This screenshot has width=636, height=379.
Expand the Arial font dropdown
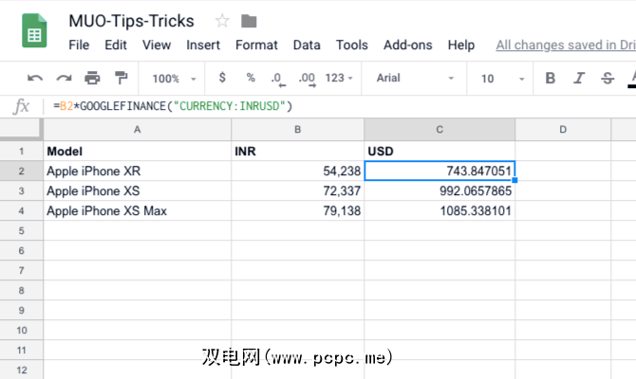(x=414, y=79)
